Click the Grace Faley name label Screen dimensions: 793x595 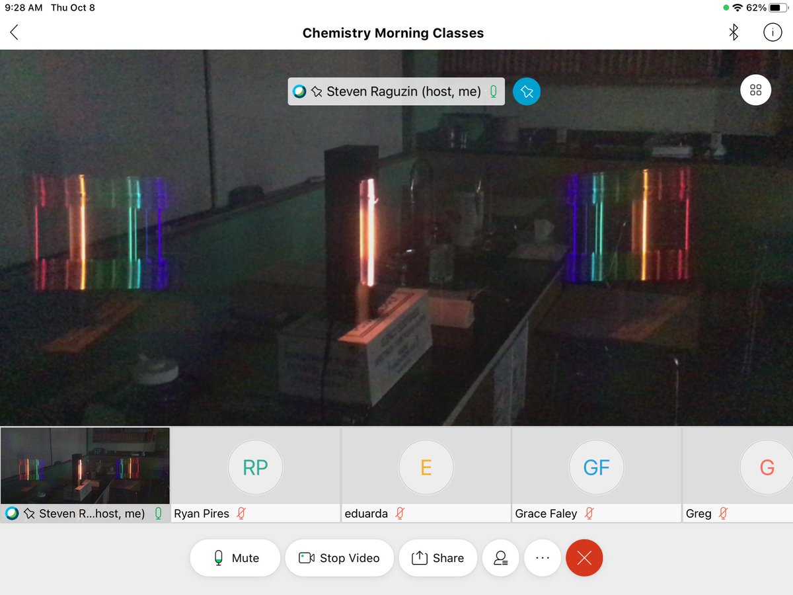[x=546, y=514]
